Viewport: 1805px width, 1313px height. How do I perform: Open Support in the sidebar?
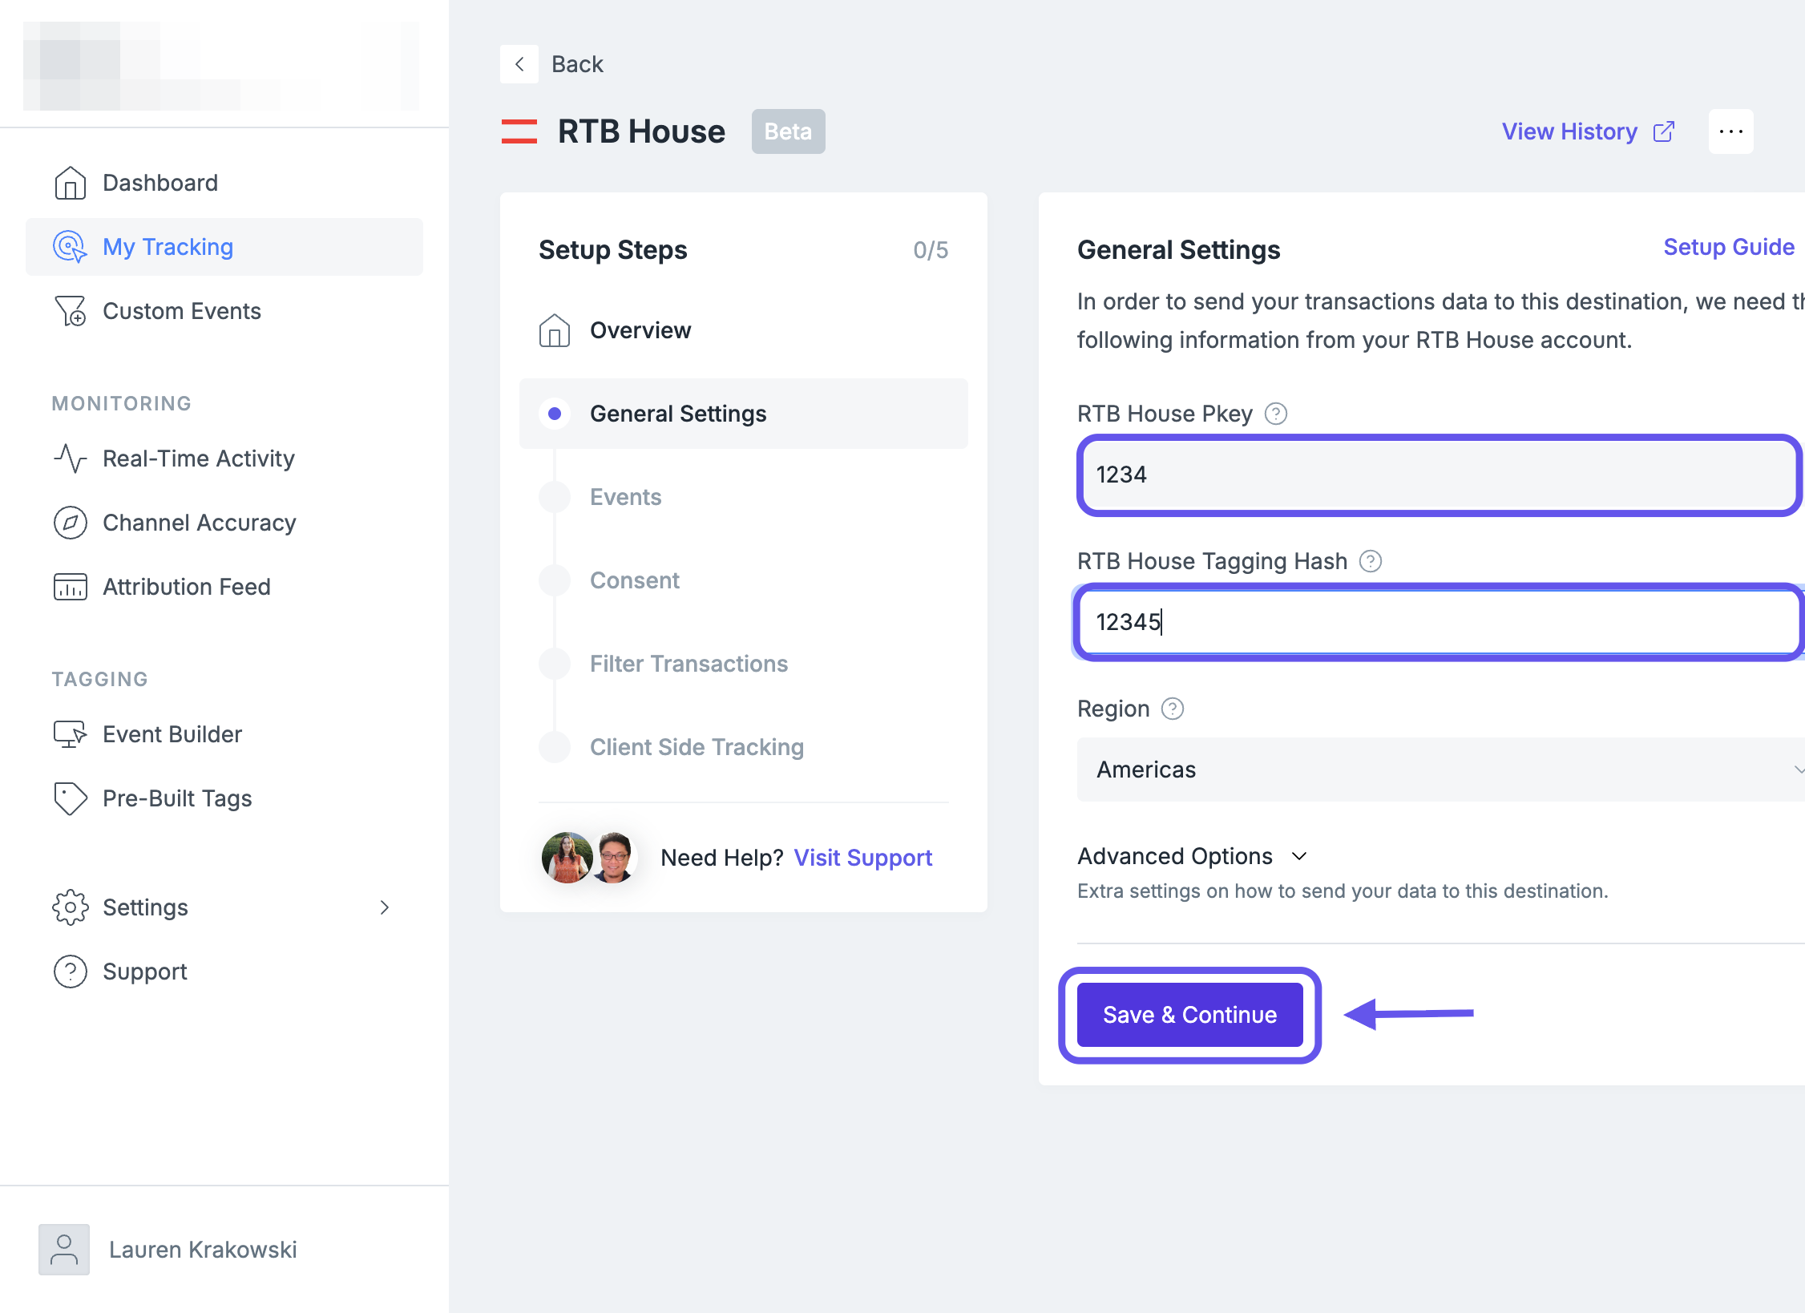click(224, 972)
